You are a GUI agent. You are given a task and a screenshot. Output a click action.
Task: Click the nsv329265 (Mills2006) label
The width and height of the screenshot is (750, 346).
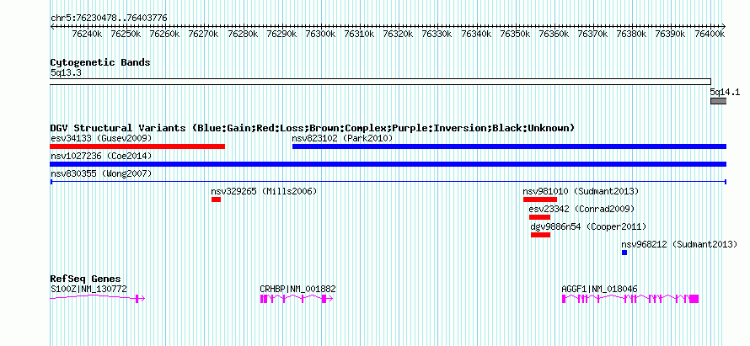[264, 192]
